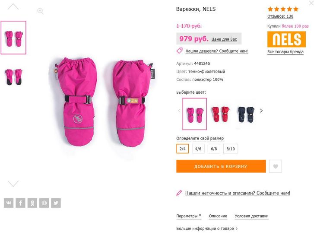Share product on Facebook
317x242 pixels.
[x=20, y=203]
